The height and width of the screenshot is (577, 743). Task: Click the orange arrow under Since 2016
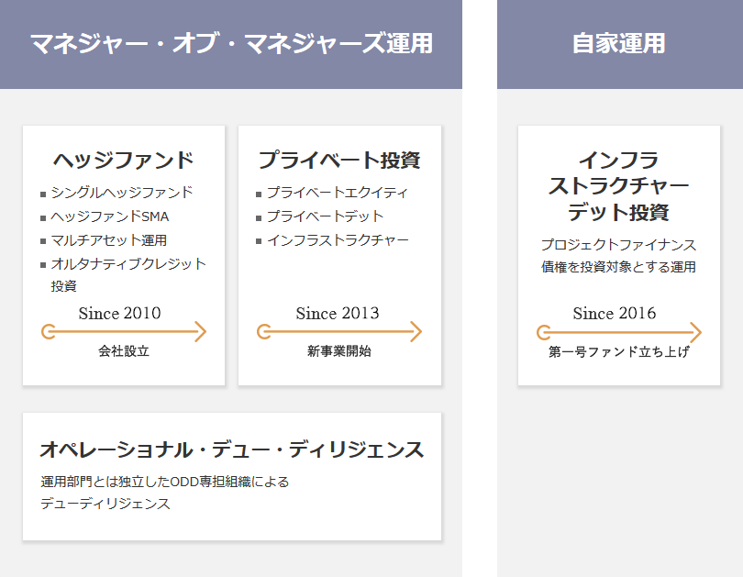619,332
